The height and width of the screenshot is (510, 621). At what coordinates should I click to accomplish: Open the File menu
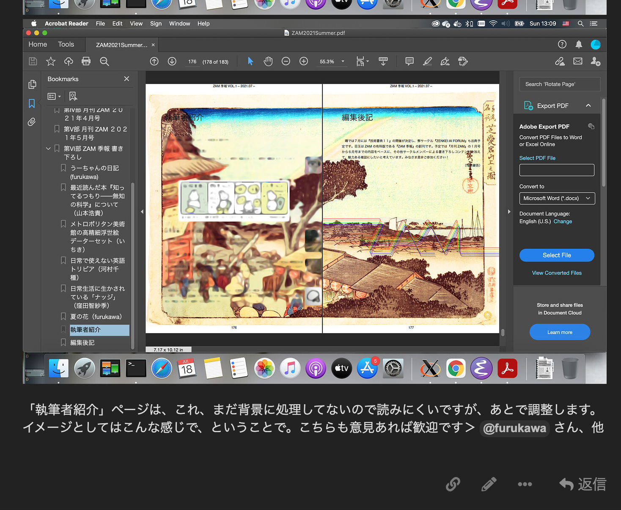click(100, 24)
